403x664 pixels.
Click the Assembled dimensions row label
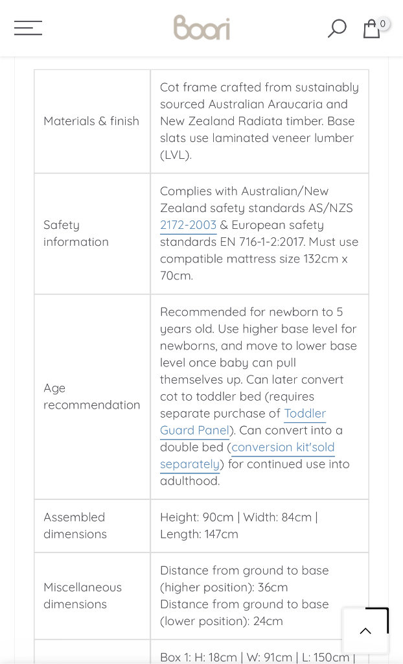(x=75, y=525)
